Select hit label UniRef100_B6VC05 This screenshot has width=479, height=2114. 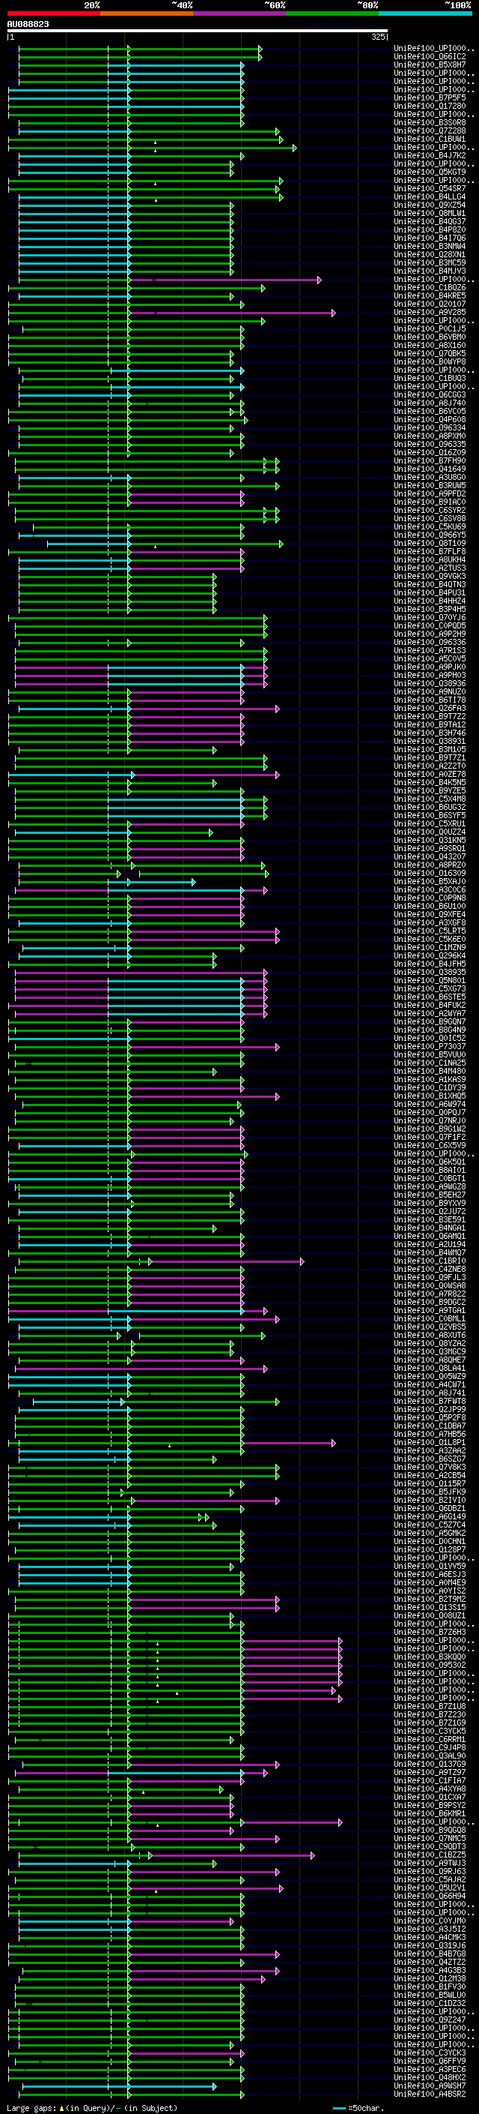point(430,411)
